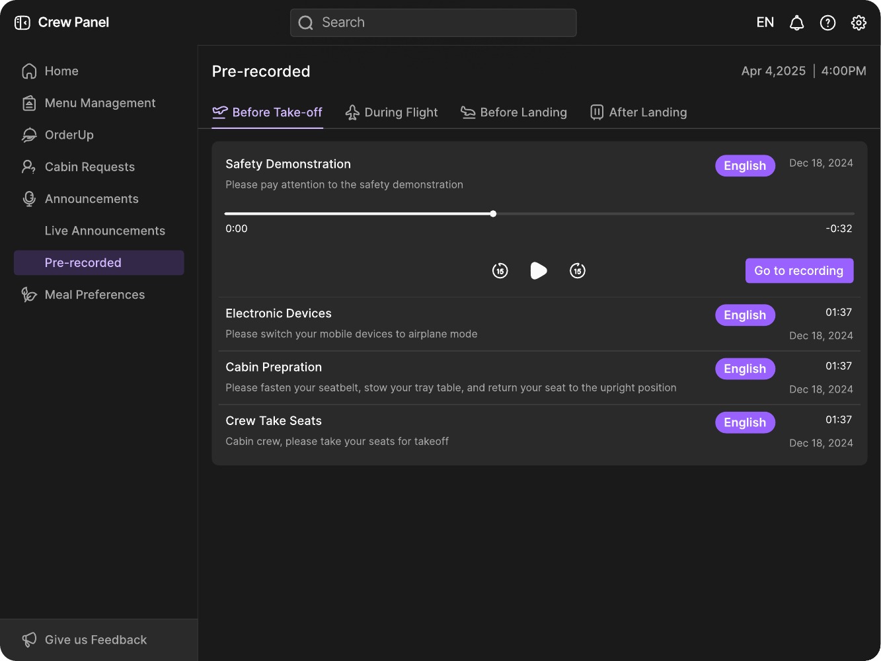Open Menu Management label in the sidebar

[x=100, y=103]
